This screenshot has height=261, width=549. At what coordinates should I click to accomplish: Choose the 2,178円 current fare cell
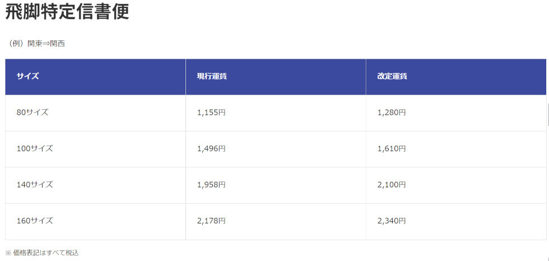(211, 221)
